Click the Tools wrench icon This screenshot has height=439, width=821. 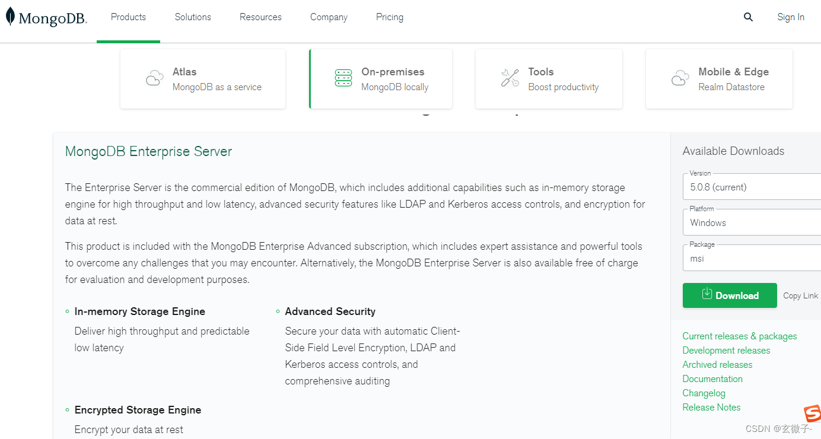510,78
